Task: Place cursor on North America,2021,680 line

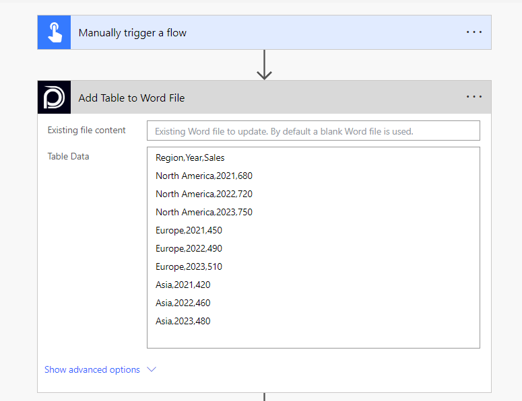Action: [x=203, y=176]
